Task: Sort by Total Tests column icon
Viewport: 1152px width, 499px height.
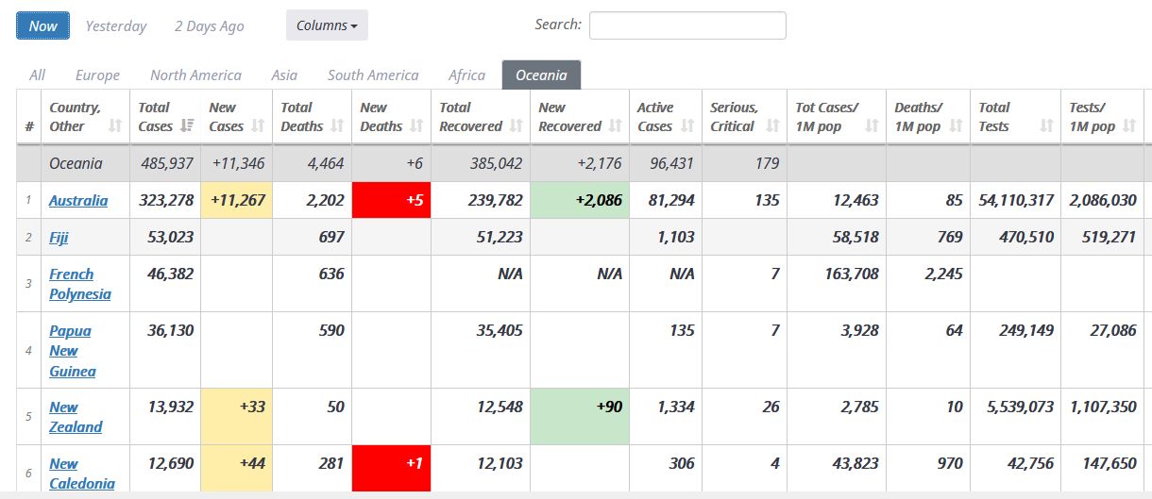Action: point(1046,126)
